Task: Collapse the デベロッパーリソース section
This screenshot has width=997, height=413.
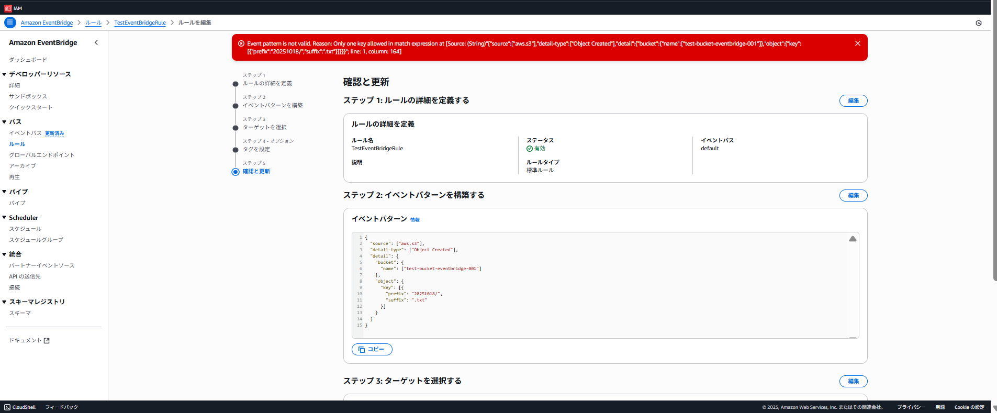Action: click(x=4, y=74)
